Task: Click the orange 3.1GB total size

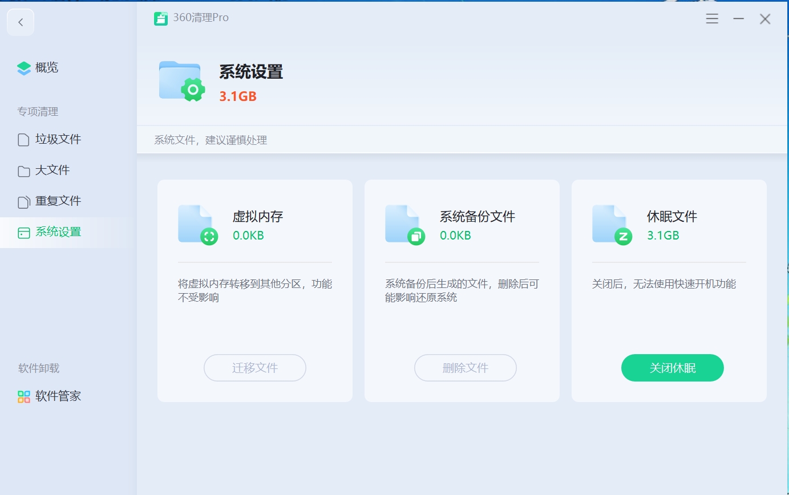Action: click(x=238, y=96)
